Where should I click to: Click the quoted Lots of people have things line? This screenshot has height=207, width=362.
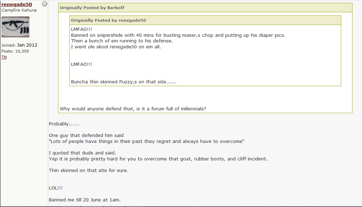point(146,141)
